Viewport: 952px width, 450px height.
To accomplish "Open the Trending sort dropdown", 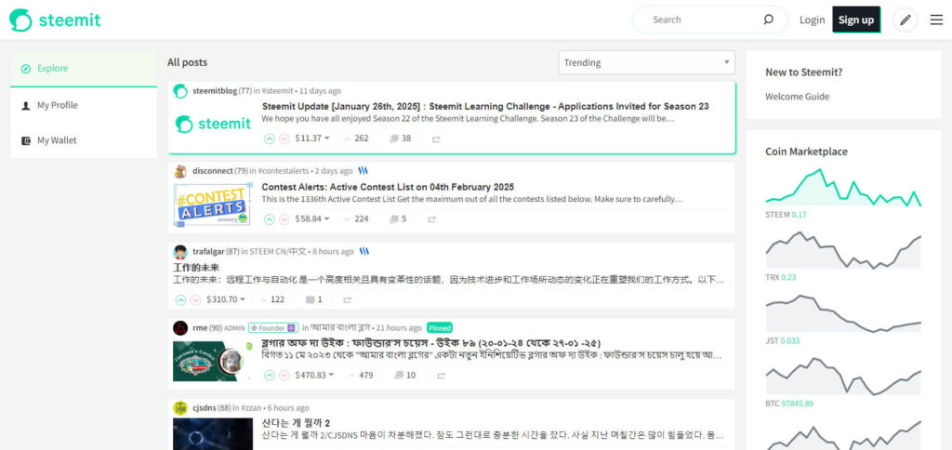I will 647,62.
